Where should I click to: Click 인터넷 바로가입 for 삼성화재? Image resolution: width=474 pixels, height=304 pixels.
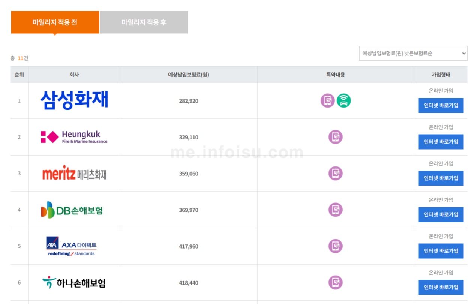[441, 105]
